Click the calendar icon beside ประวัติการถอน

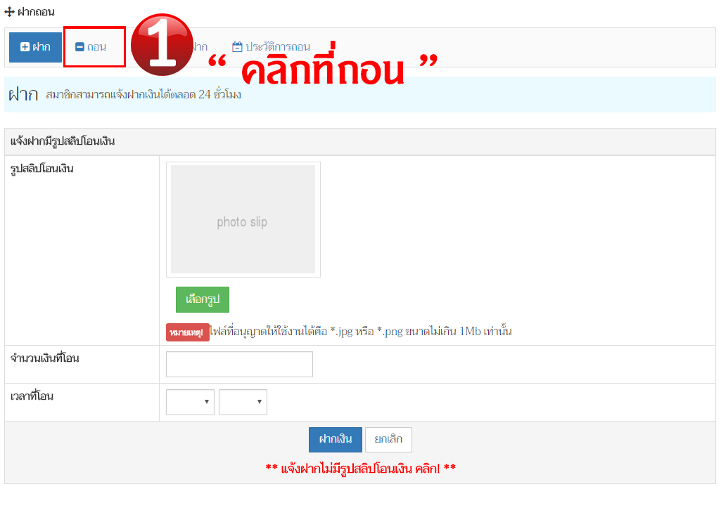pyautogui.click(x=237, y=47)
